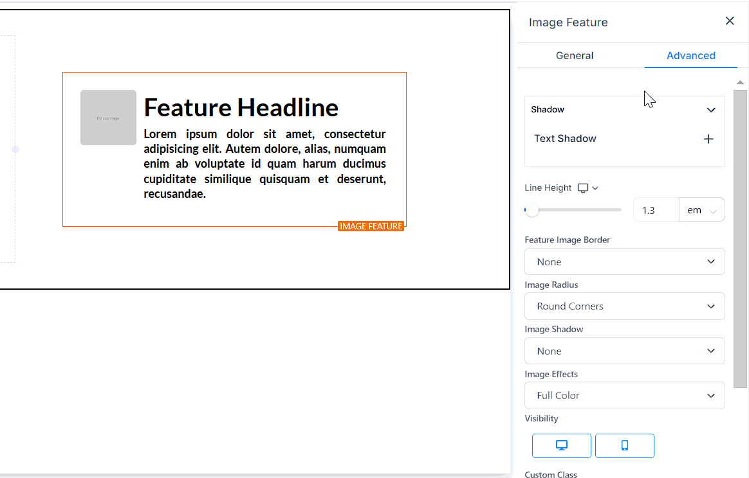Click the Line Height value field
Viewport: 749px width, 478px height.
(656, 210)
